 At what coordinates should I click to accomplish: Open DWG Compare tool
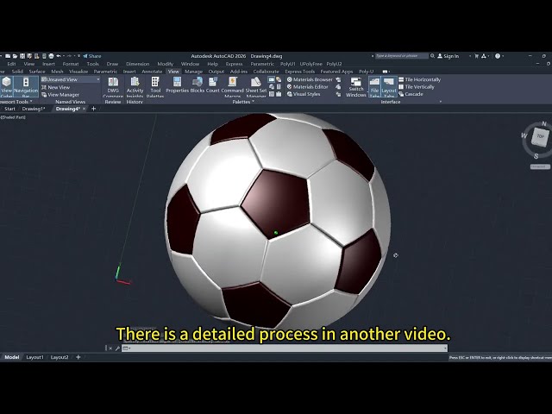113,87
